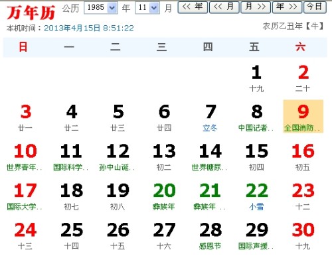Open the month dropdown showing 11
This screenshot has height=258, width=332.
[x=147, y=8]
